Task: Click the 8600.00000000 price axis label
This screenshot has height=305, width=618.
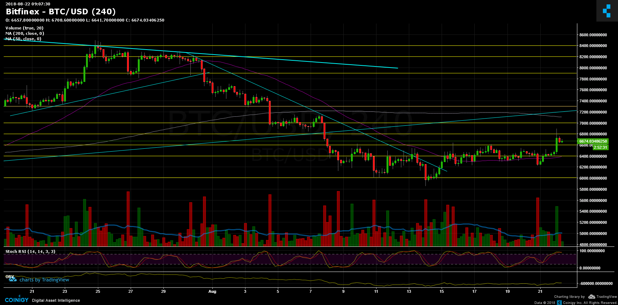Action: click(x=593, y=35)
